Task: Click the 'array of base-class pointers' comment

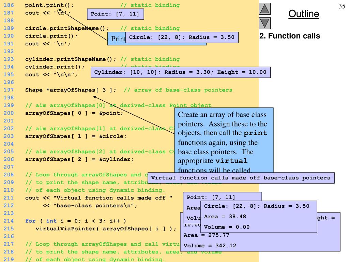Action: 178,90
